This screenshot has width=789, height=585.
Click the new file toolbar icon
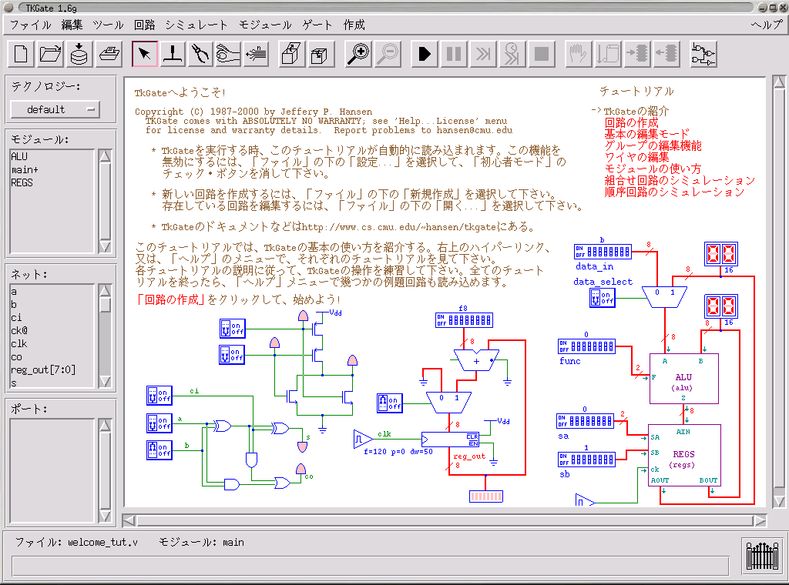point(21,54)
